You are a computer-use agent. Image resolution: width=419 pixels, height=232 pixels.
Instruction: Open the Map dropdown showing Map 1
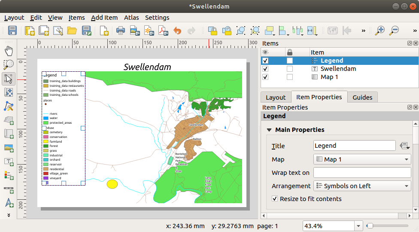pyautogui.click(x=362, y=159)
